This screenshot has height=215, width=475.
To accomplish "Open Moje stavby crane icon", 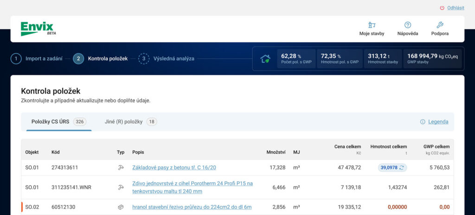I will (371, 25).
